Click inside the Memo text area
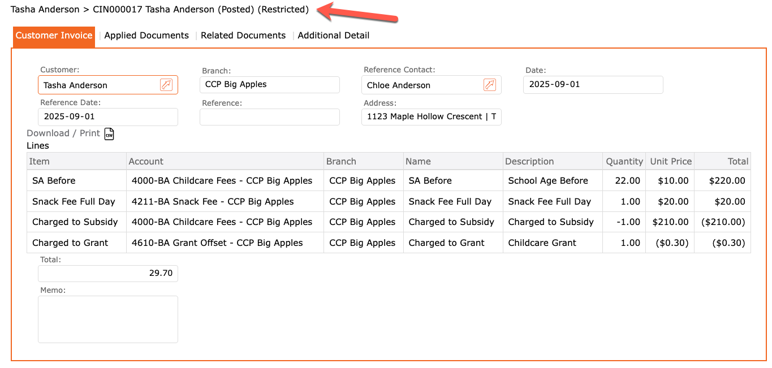Screen dimensions: 772x368 [x=108, y=319]
